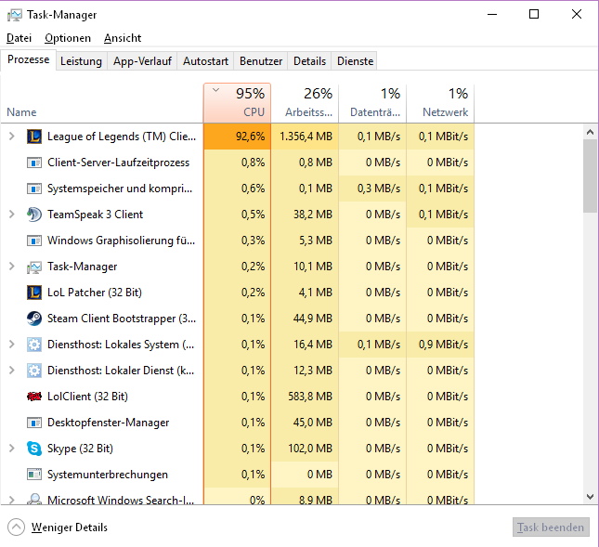Click the Client-Server-Laufzeitprozess icon
Screen dimensions: 599x547
(x=34, y=163)
